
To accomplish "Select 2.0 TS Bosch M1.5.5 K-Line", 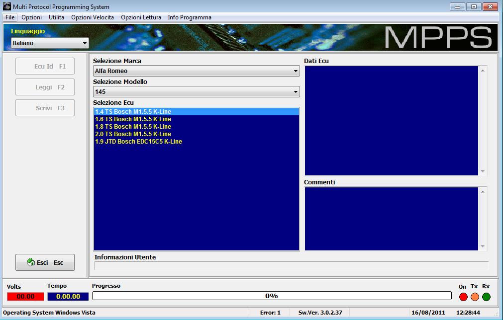I will click(197, 134).
